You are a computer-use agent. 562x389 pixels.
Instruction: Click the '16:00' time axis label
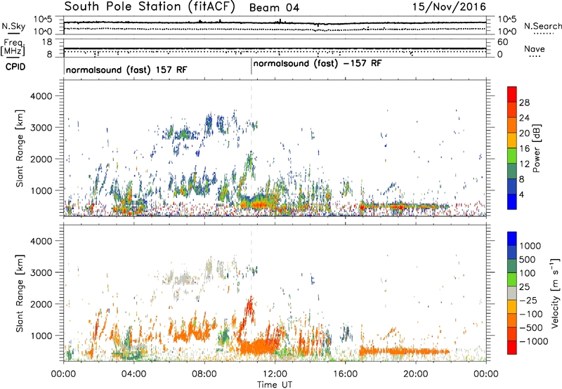345,374
